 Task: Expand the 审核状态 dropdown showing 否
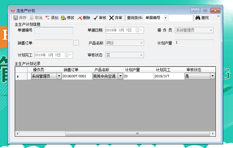(141, 55)
